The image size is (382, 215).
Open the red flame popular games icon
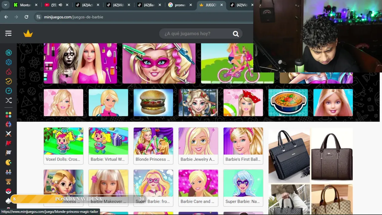[9, 72]
